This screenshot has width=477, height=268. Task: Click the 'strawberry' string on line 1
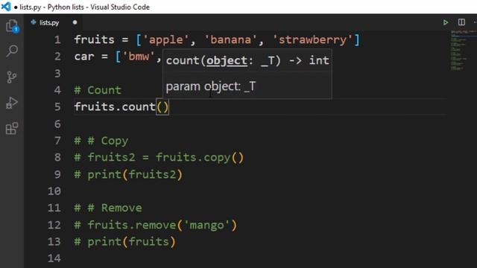pos(312,39)
